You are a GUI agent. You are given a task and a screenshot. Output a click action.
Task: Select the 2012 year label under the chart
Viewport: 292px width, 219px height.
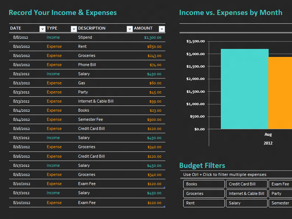click(268, 143)
